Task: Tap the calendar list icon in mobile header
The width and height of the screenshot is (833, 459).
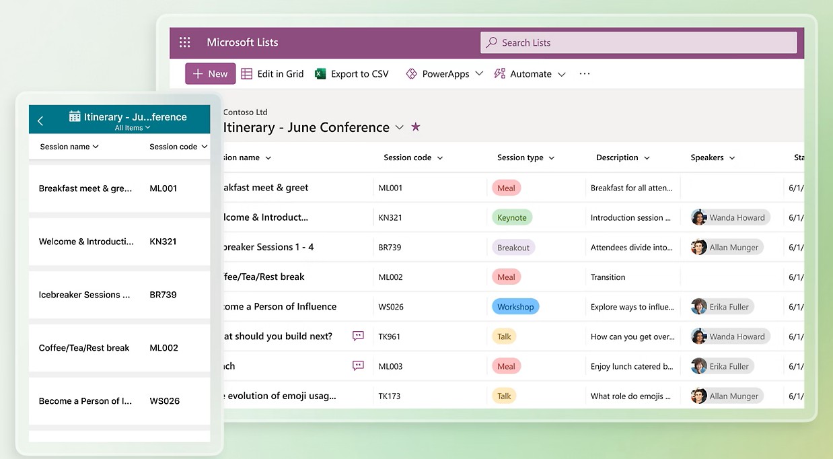Action: 75,116
